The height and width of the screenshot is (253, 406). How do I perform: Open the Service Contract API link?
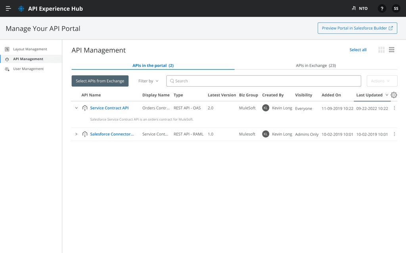[x=109, y=108]
